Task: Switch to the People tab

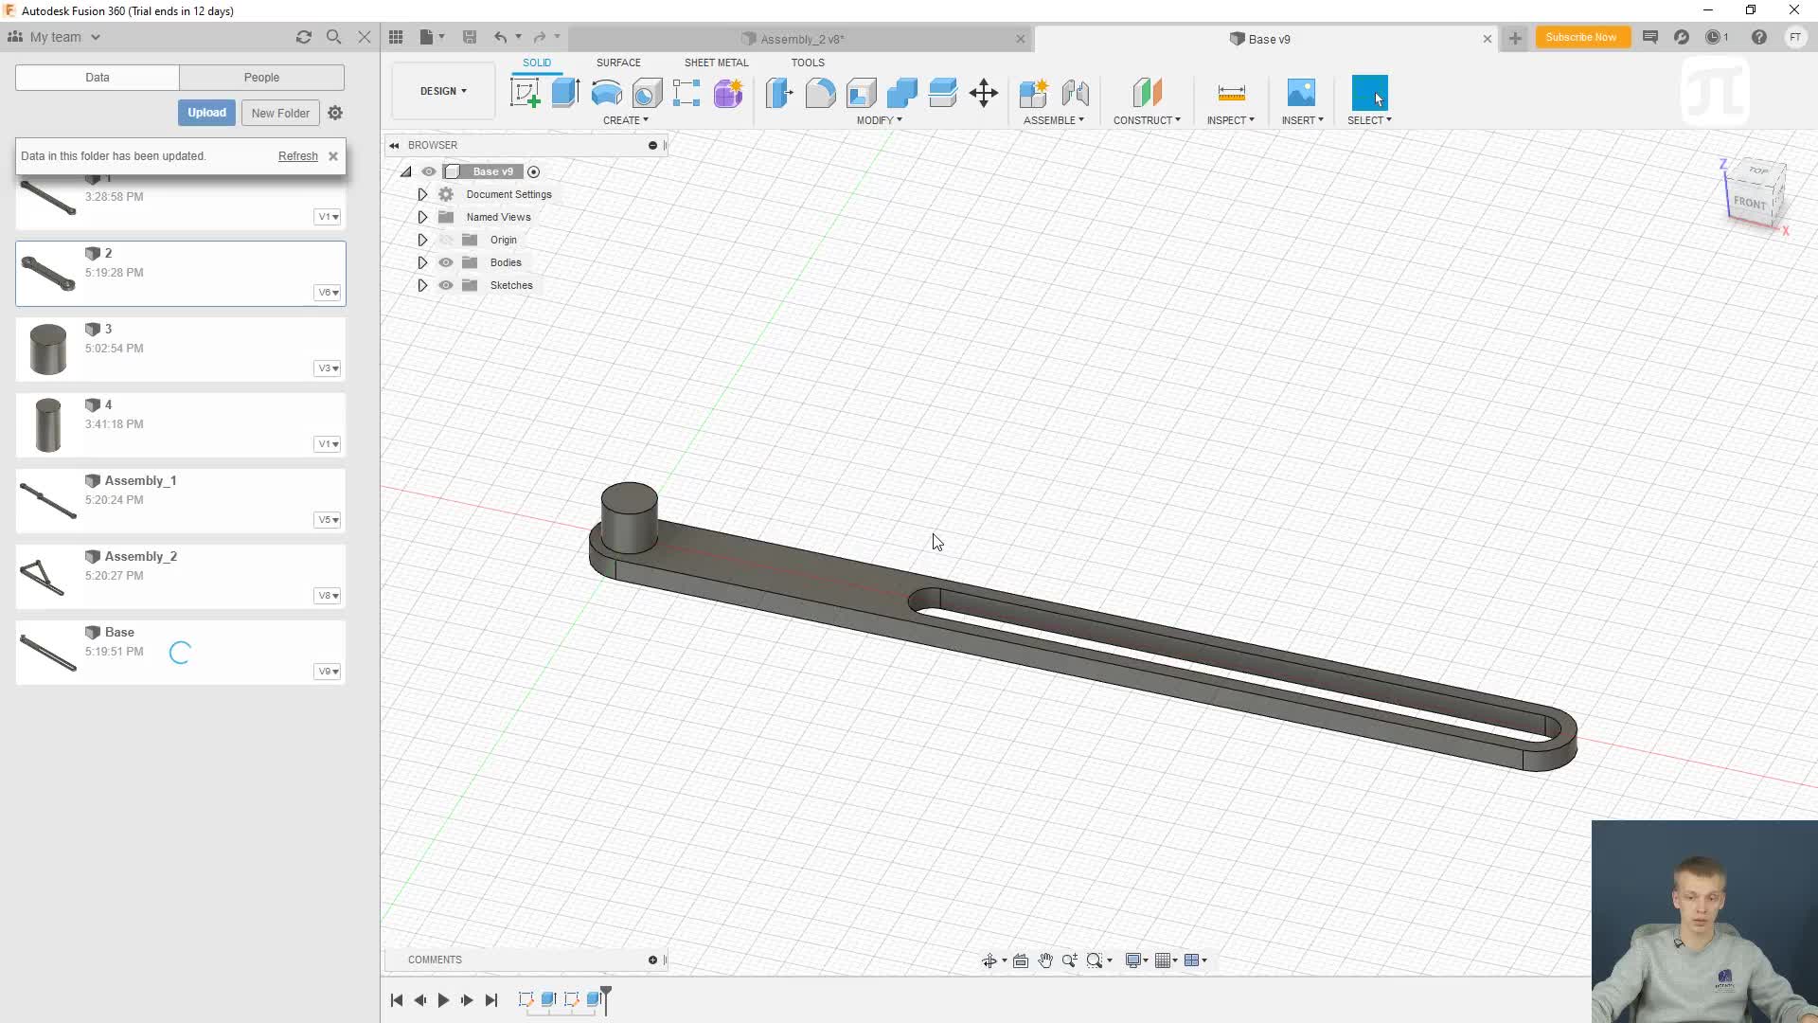Action: [x=261, y=78]
